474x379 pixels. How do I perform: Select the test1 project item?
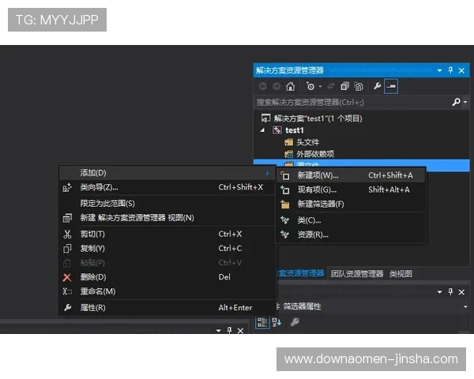(x=294, y=130)
